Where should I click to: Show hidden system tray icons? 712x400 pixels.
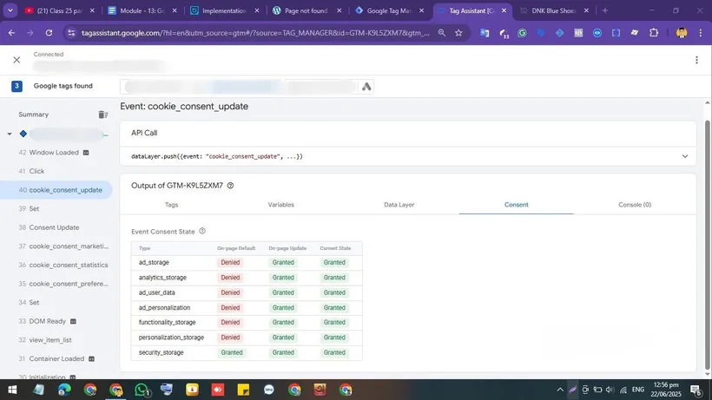pyautogui.click(x=560, y=390)
